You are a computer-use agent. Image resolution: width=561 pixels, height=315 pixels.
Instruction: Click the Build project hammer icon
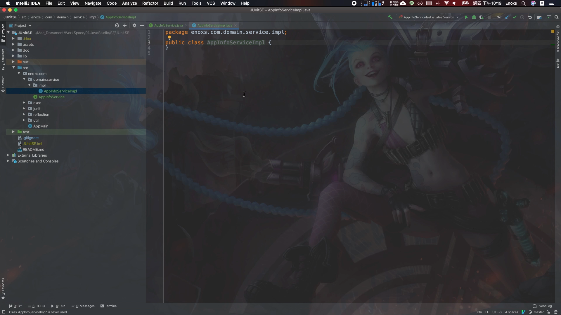click(x=390, y=17)
